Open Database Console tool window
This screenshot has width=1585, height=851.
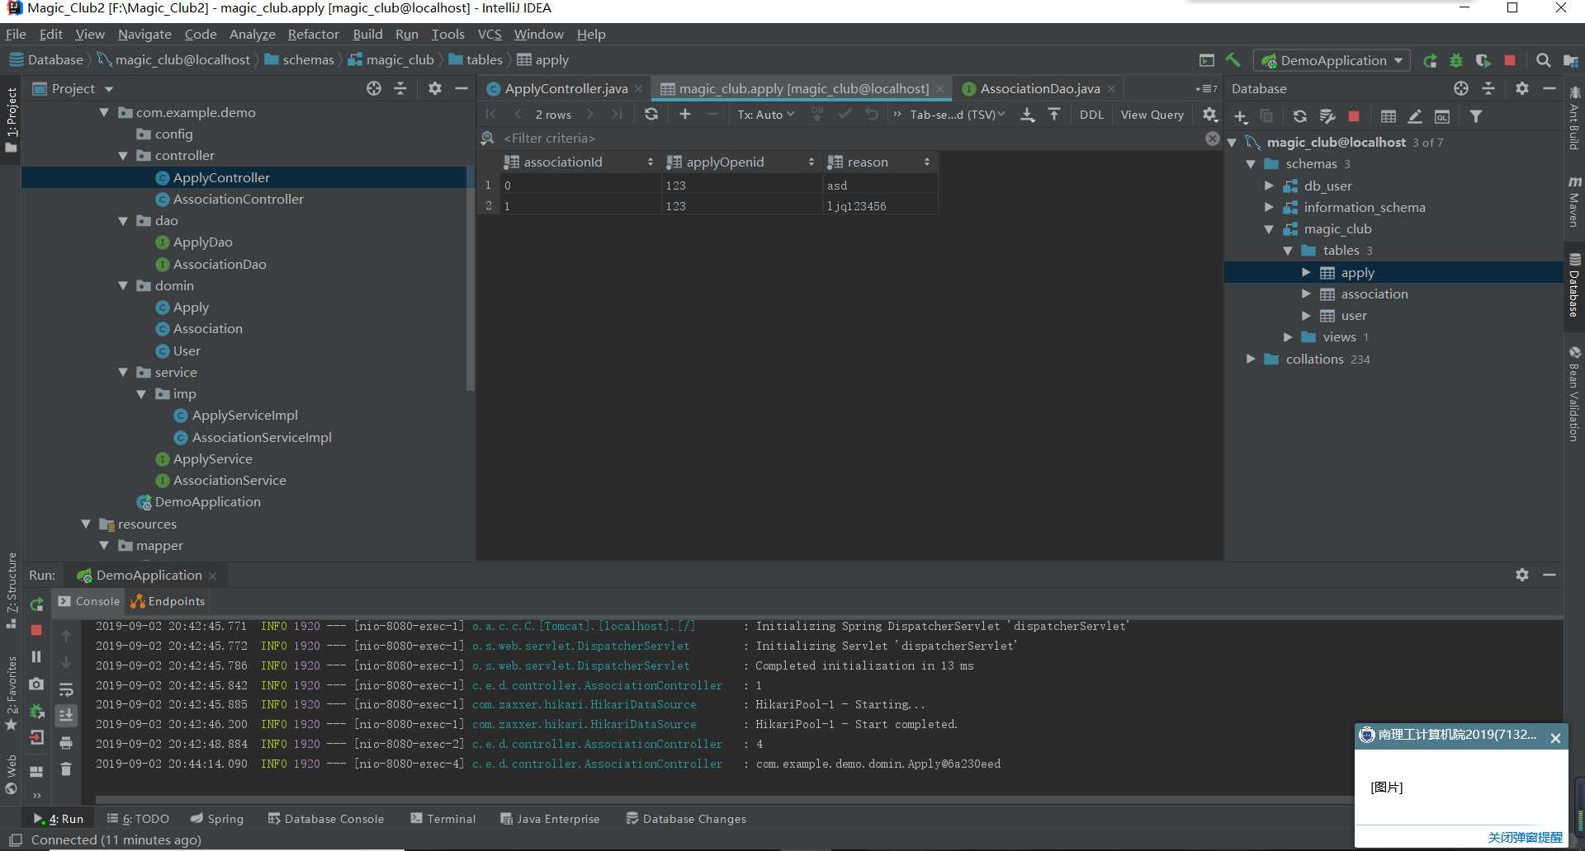(x=326, y=819)
